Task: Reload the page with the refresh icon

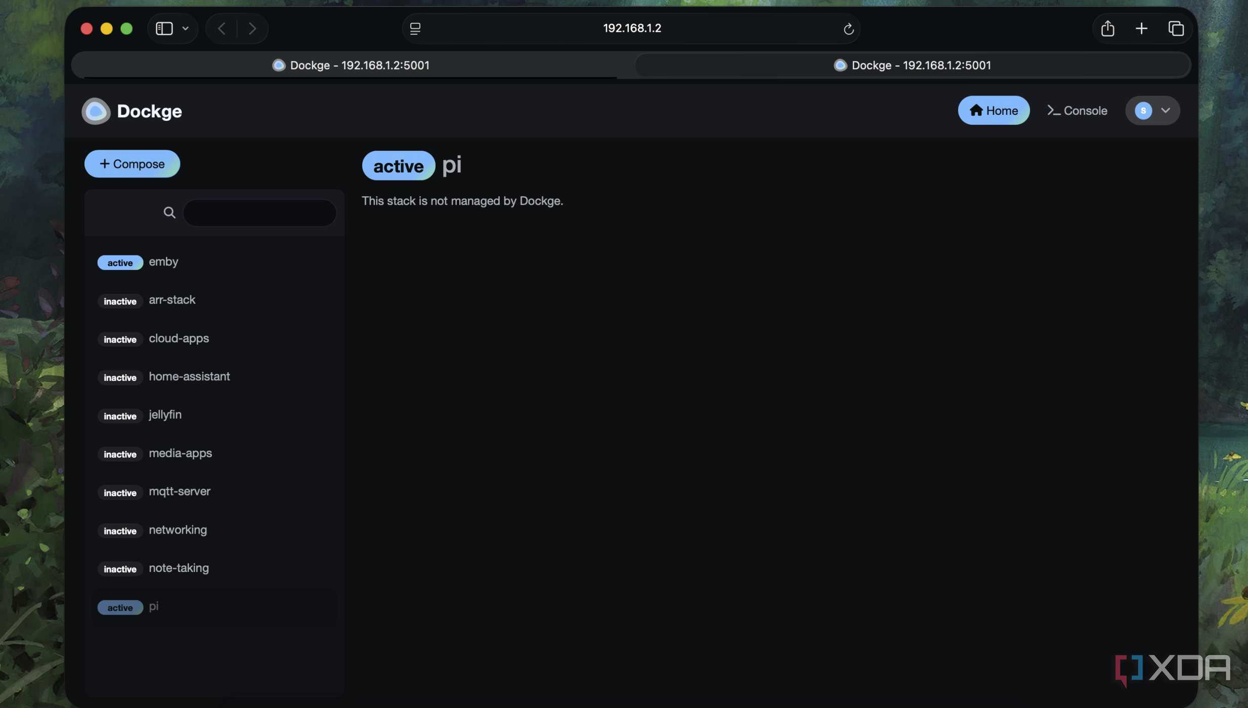Action: pyautogui.click(x=848, y=29)
